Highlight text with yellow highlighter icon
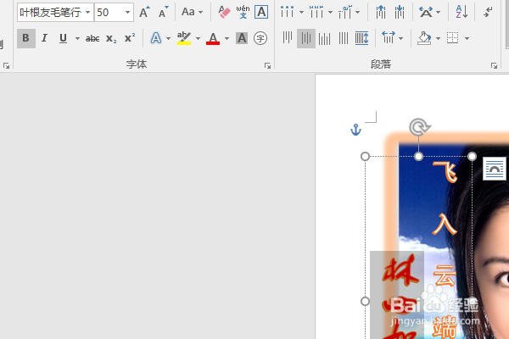 pos(184,38)
